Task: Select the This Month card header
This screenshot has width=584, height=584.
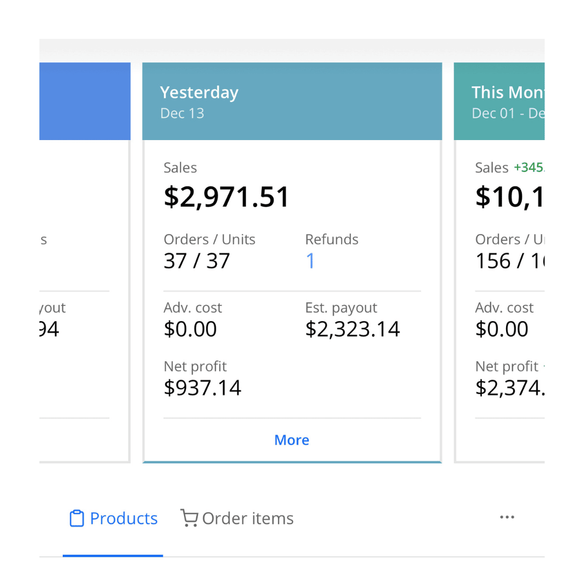Action: coord(499,102)
